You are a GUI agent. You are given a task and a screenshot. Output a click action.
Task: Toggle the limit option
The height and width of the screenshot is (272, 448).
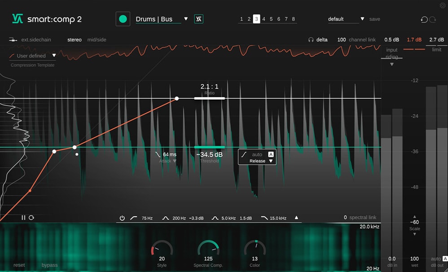pyautogui.click(x=437, y=50)
